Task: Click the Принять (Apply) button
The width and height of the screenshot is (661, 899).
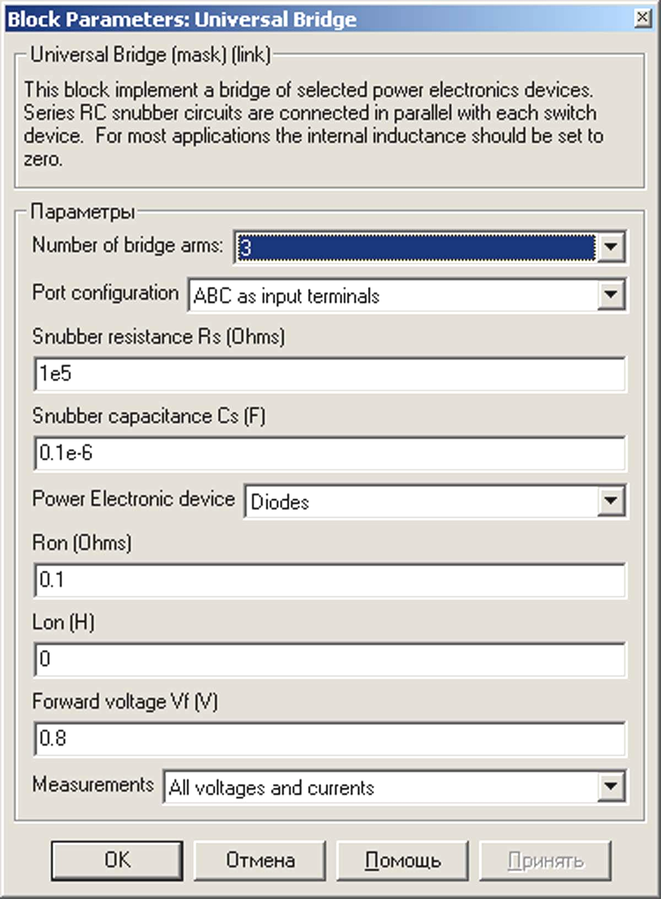Action: [545, 860]
